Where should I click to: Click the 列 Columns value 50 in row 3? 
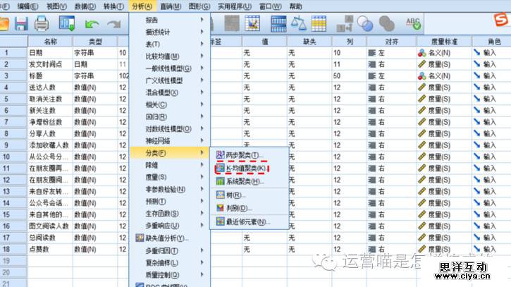(349, 76)
